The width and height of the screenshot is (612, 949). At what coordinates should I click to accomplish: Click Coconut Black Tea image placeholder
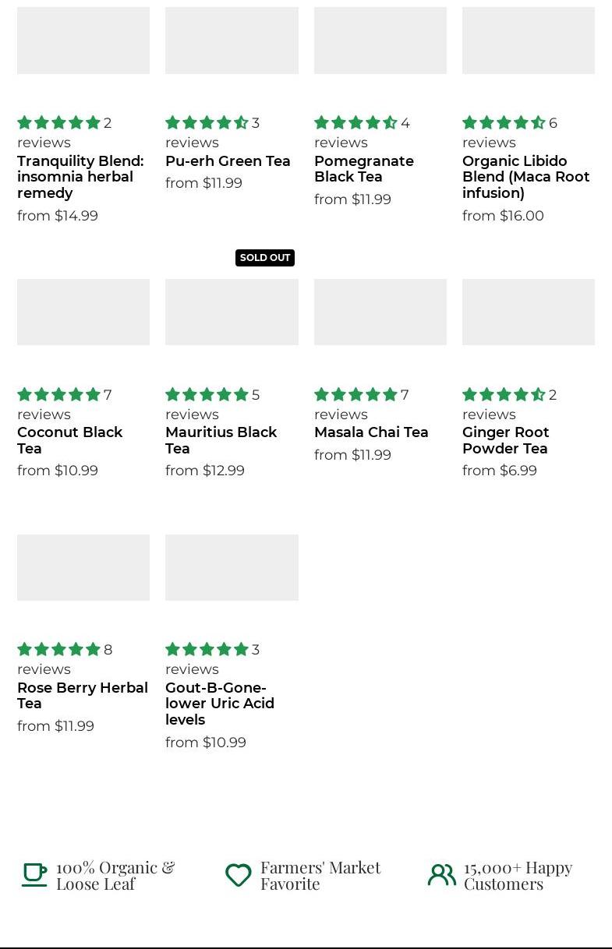tap(83, 312)
